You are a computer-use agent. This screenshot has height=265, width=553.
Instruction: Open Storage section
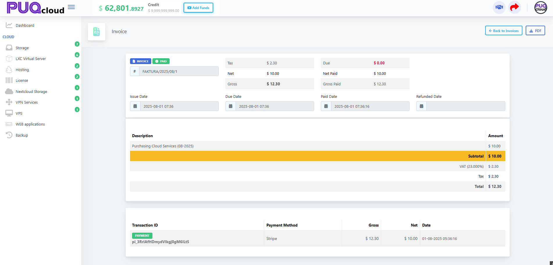point(22,48)
